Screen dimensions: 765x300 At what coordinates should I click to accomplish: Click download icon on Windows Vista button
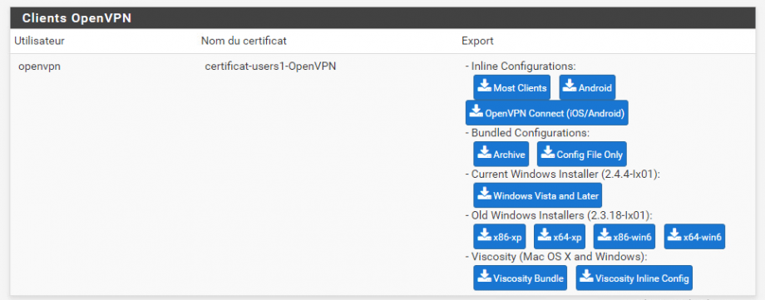(x=485, y=194)
